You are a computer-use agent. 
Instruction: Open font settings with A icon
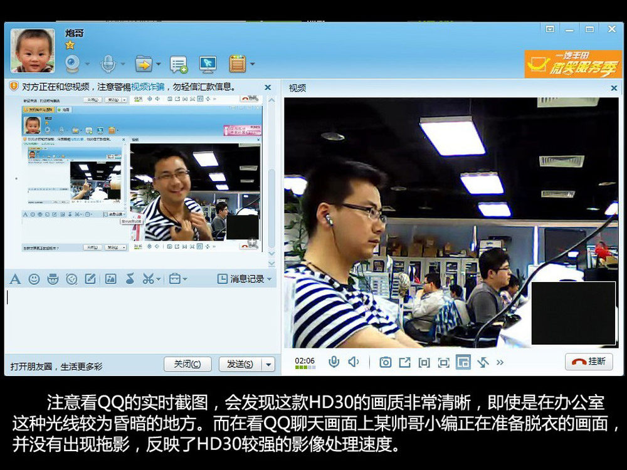(x=15, y=279)
